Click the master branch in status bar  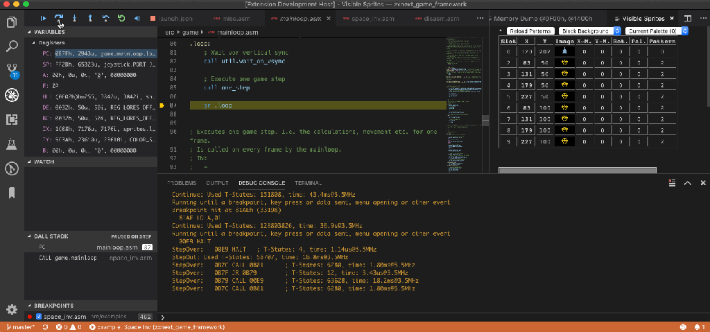[x=20, y=327]
